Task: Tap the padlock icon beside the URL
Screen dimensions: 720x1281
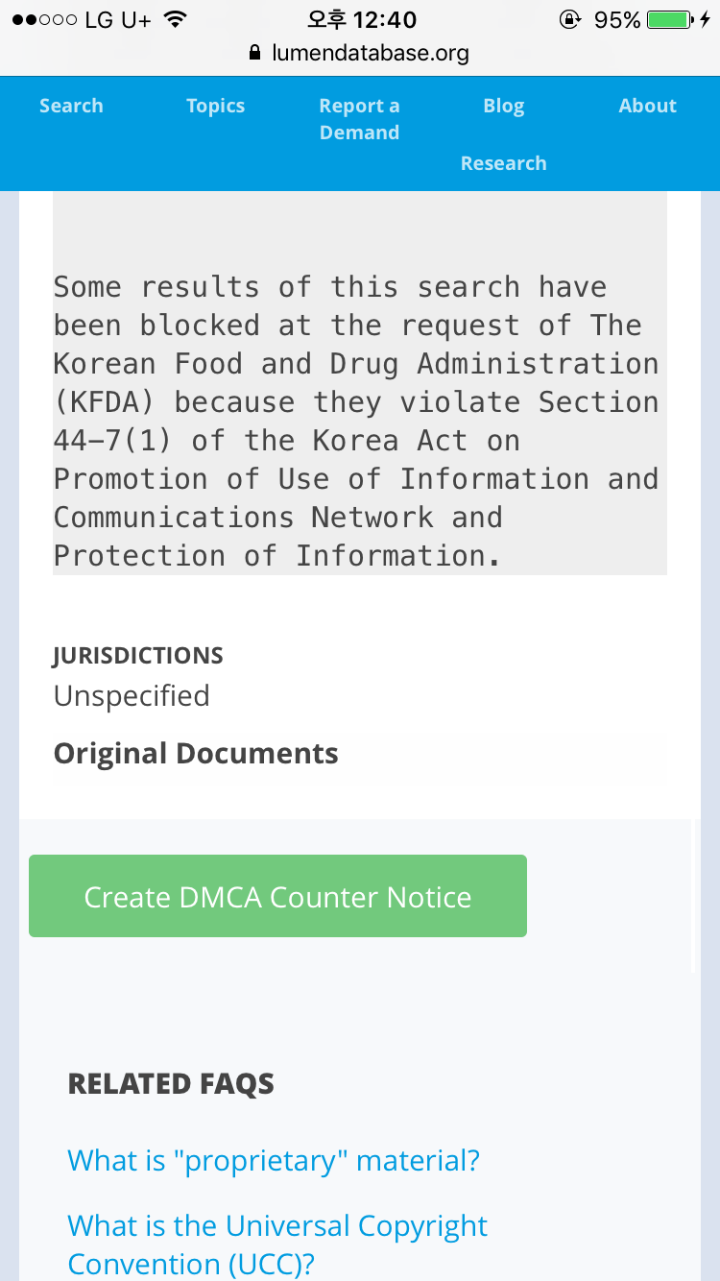Action: coord(254,53)
